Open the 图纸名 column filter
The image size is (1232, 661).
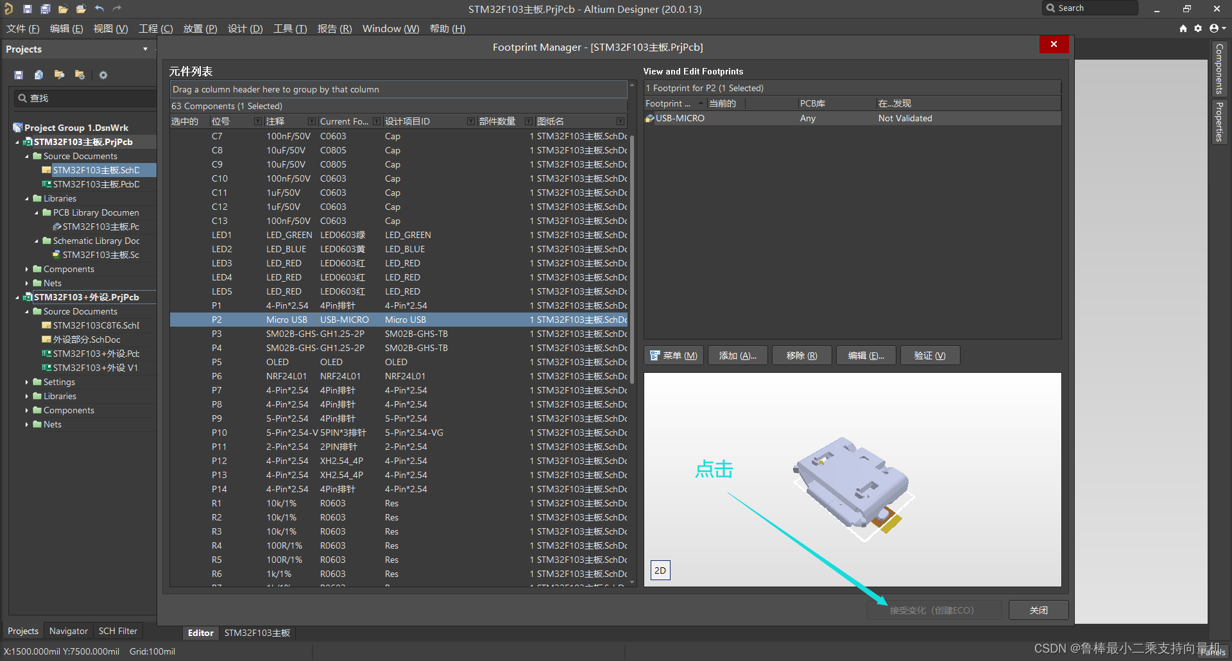(620, 121)
